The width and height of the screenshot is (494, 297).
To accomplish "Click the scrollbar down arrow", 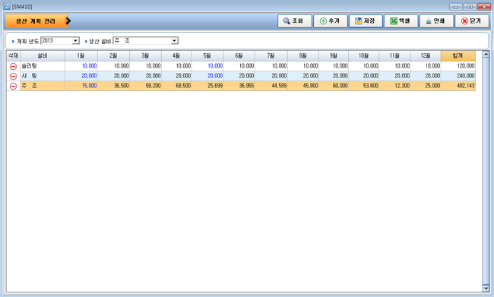I will click(486, 288).
